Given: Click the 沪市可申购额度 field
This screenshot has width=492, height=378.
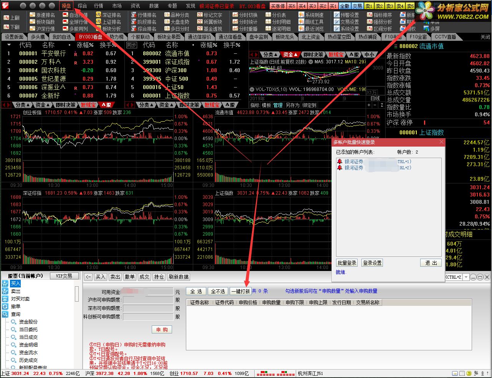Looking at the screenshot, I should (148, 300).
